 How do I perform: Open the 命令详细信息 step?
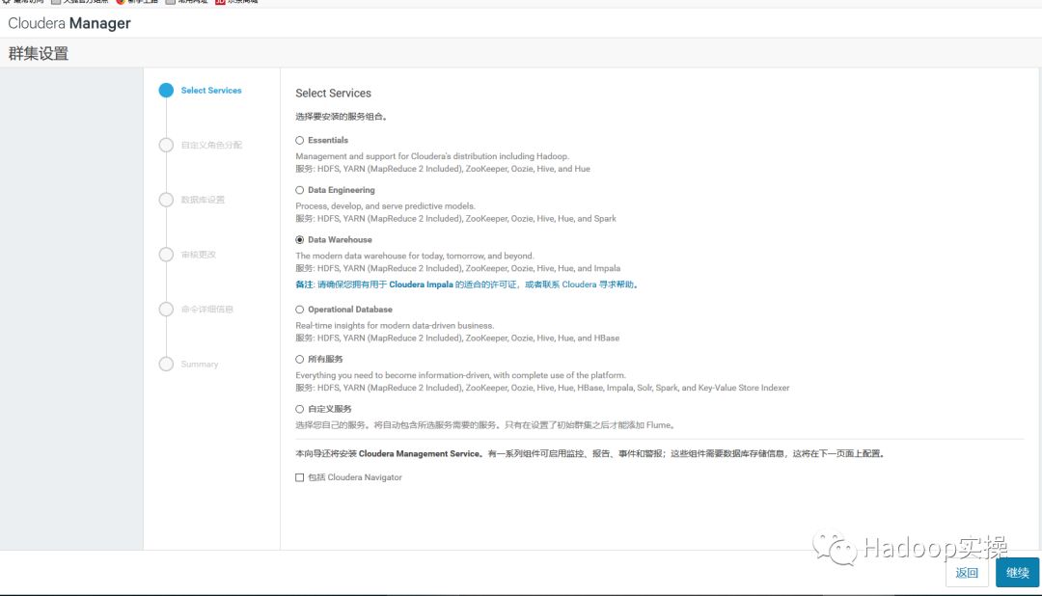point(206,310)
